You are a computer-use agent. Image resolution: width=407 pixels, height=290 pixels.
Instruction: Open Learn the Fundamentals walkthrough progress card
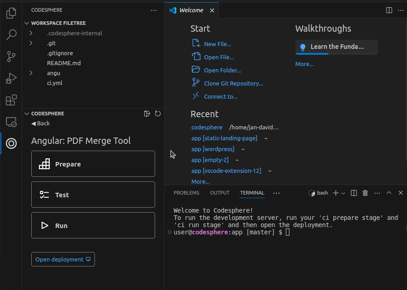click(336, 47)
